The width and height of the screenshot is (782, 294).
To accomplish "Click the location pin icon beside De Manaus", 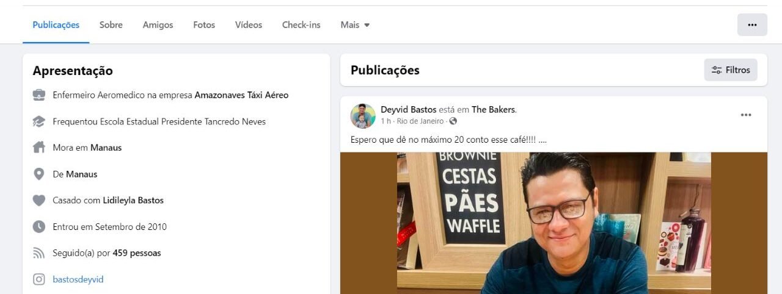I will click(x=39, y=174).
